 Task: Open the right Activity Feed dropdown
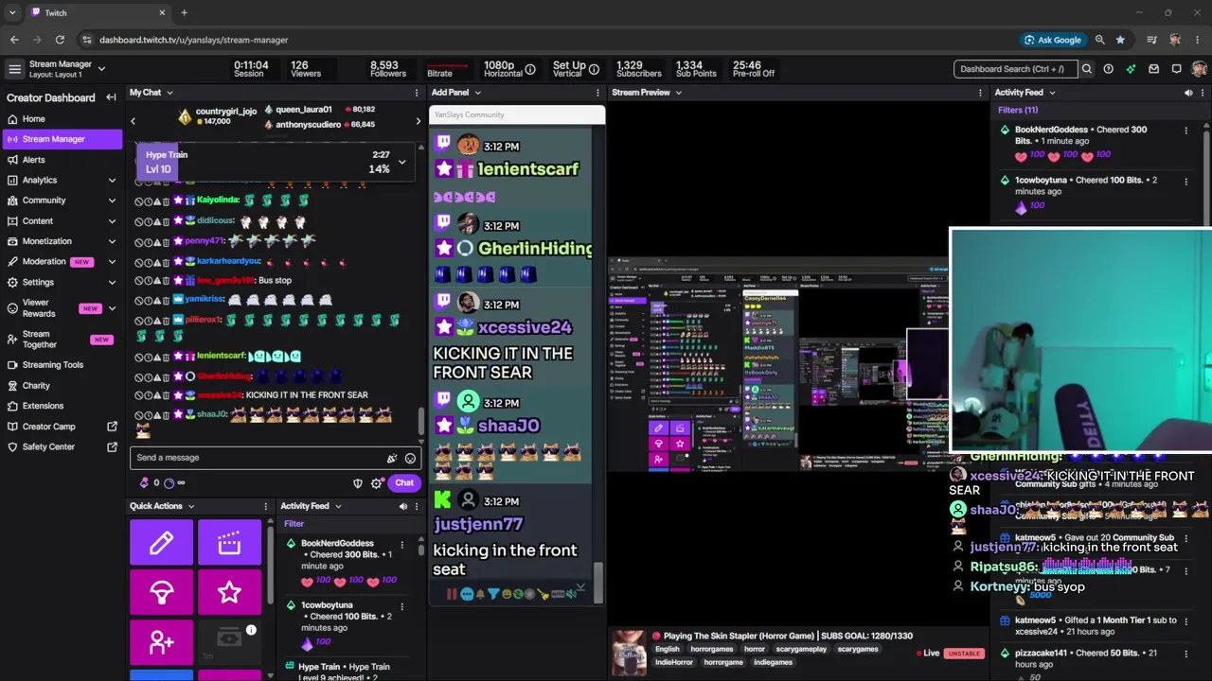[1052, 93]
